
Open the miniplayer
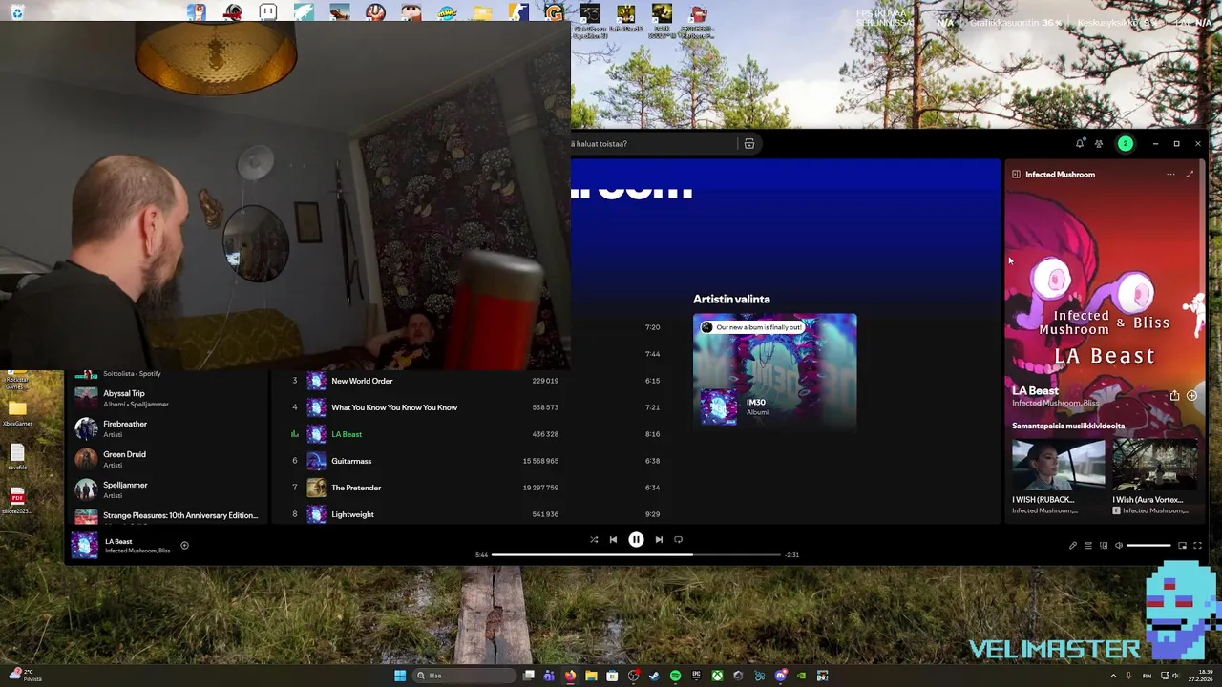click(1182, 546)
